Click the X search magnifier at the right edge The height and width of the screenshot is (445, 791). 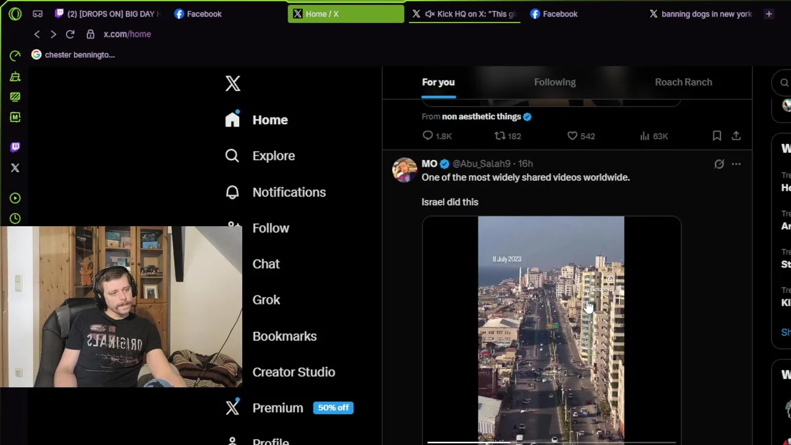pos(784,83)
